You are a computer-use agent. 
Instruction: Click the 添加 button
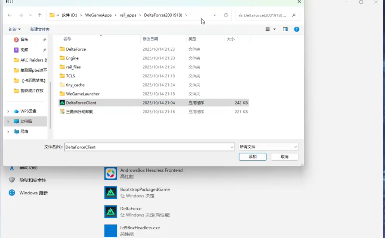pyautogui.click(x=252, y=157)
